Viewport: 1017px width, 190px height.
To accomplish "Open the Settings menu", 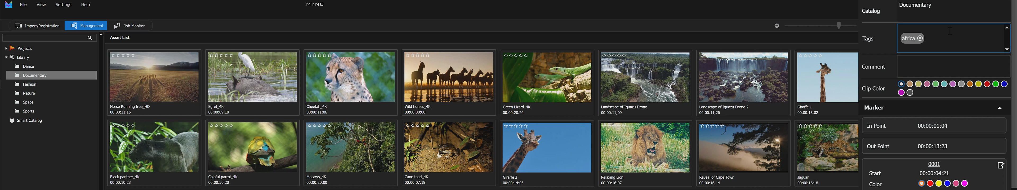I will tap(63, 5).
